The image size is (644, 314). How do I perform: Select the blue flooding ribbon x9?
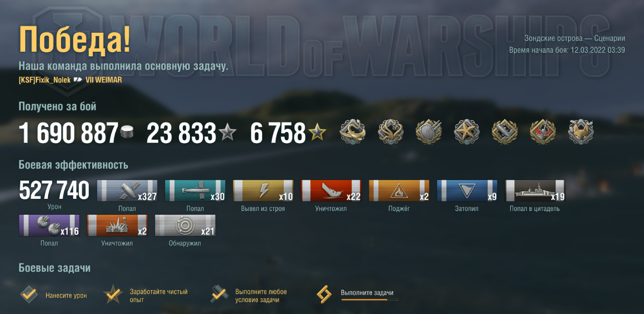click(x=467, y=191)
